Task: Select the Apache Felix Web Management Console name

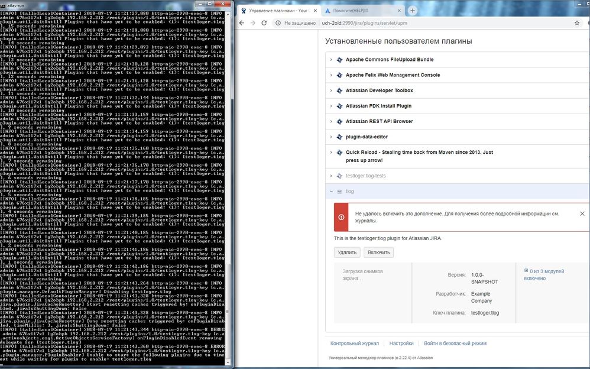Action: tap(393, 75)
